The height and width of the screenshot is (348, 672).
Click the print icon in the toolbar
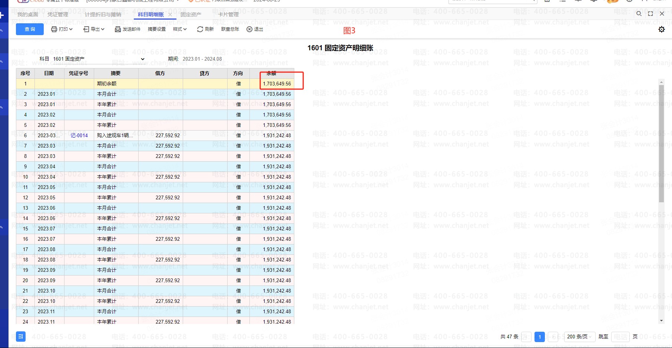54,29
